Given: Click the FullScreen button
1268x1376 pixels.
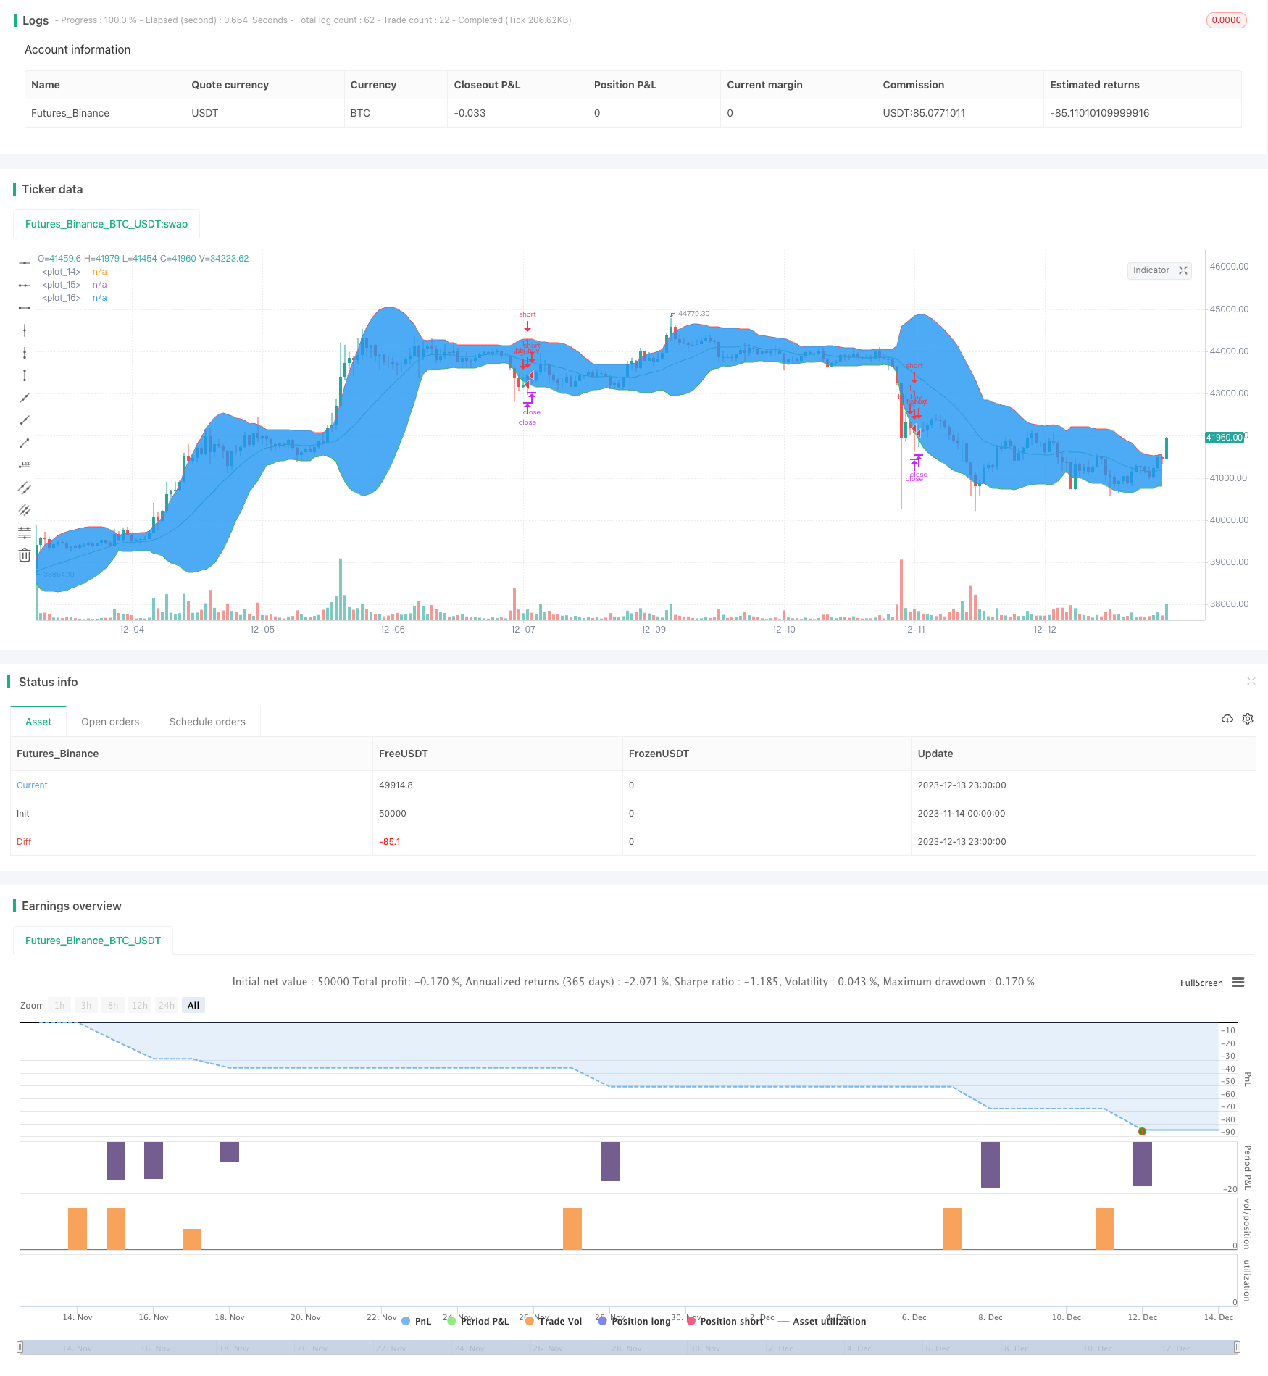Looking at the screenshot, I should coord(1201,983).
